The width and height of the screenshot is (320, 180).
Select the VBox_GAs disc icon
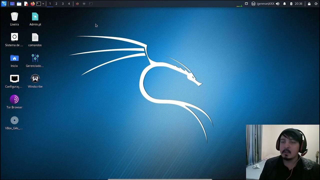14,123
